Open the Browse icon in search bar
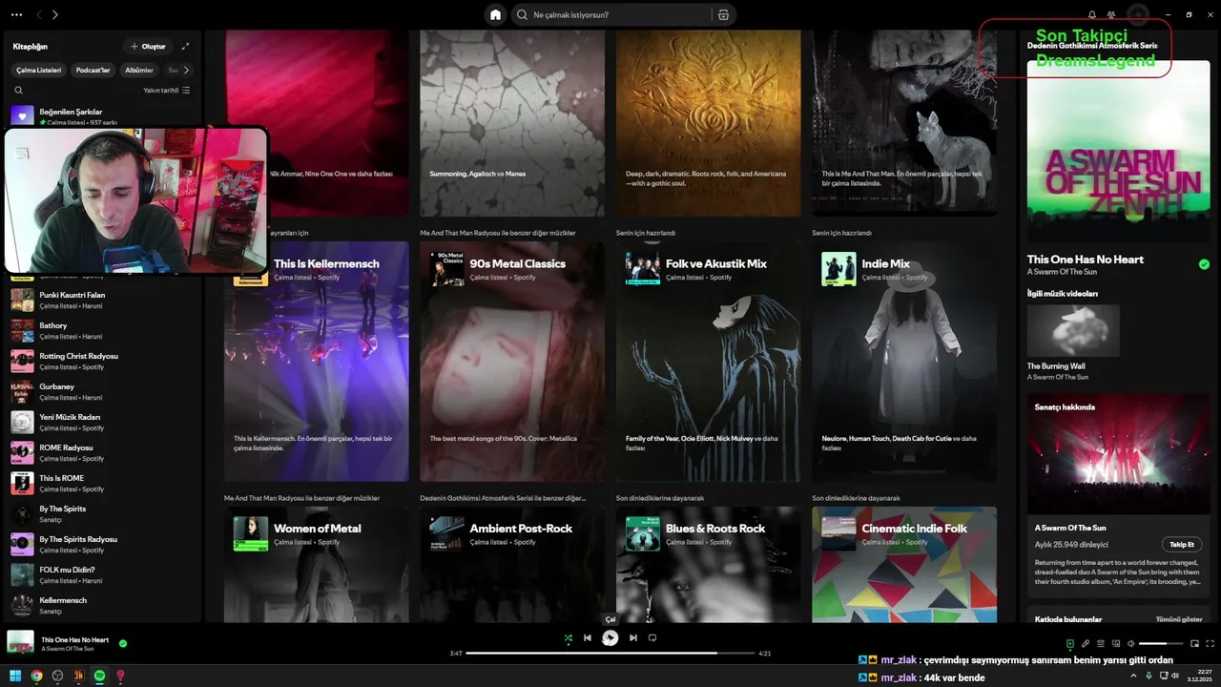The width and height of the screenshot is (1221, 687). click(x=723, y=14)
